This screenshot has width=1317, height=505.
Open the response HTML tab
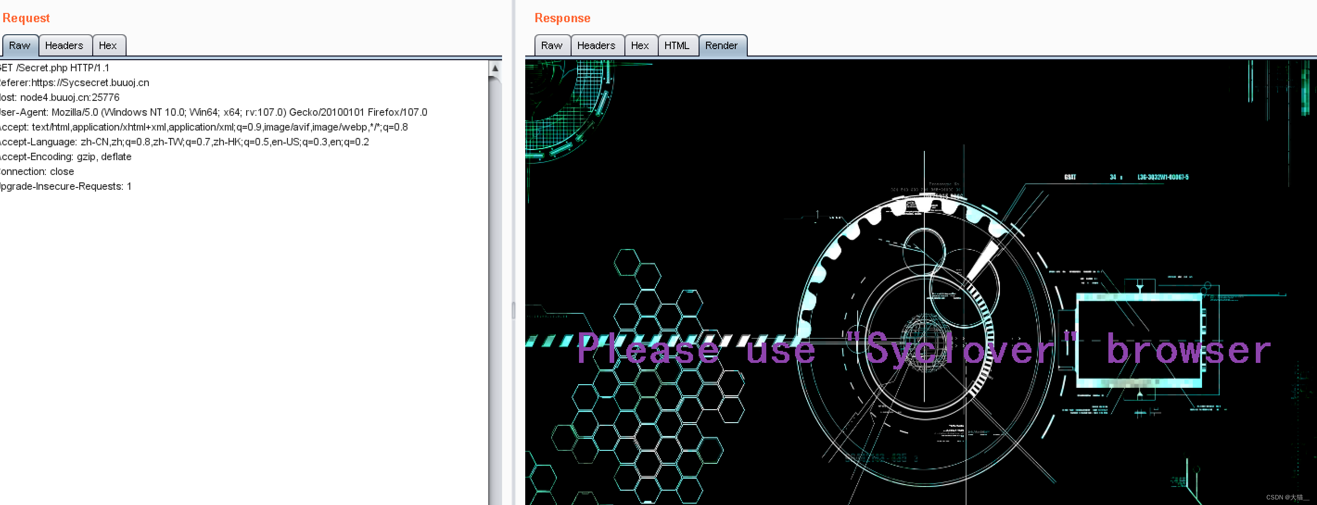(677, 45)
